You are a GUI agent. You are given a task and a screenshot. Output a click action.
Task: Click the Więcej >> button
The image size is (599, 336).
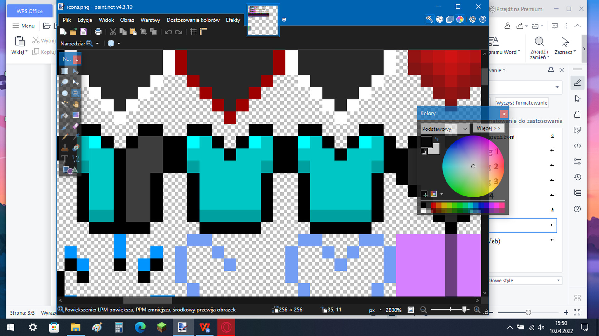tap(488, 128)
